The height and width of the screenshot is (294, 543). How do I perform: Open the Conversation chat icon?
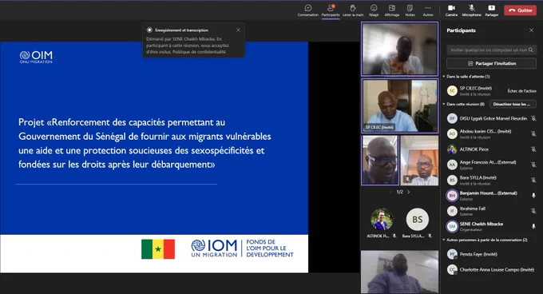click(308, 10)
